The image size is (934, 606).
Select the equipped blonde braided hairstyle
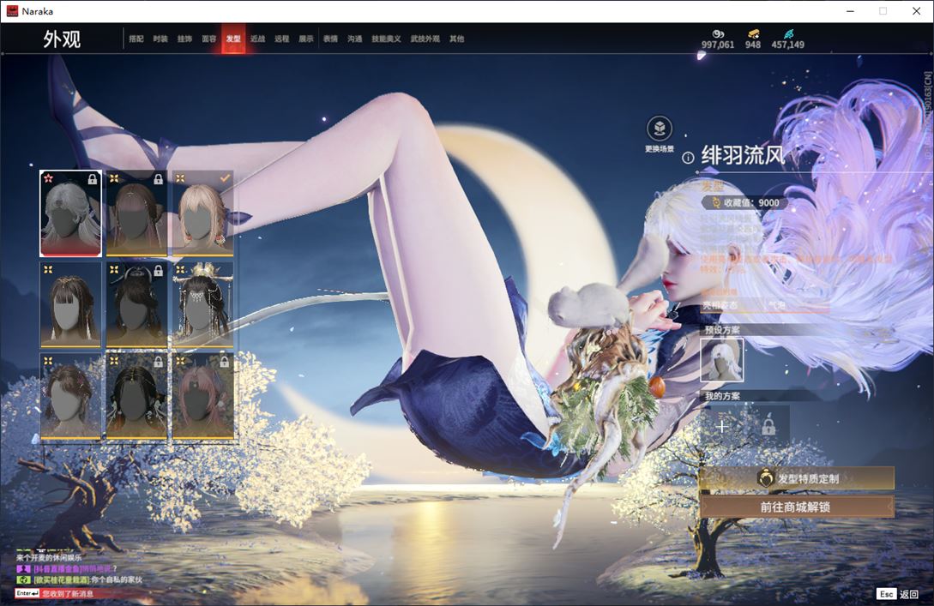203,213
